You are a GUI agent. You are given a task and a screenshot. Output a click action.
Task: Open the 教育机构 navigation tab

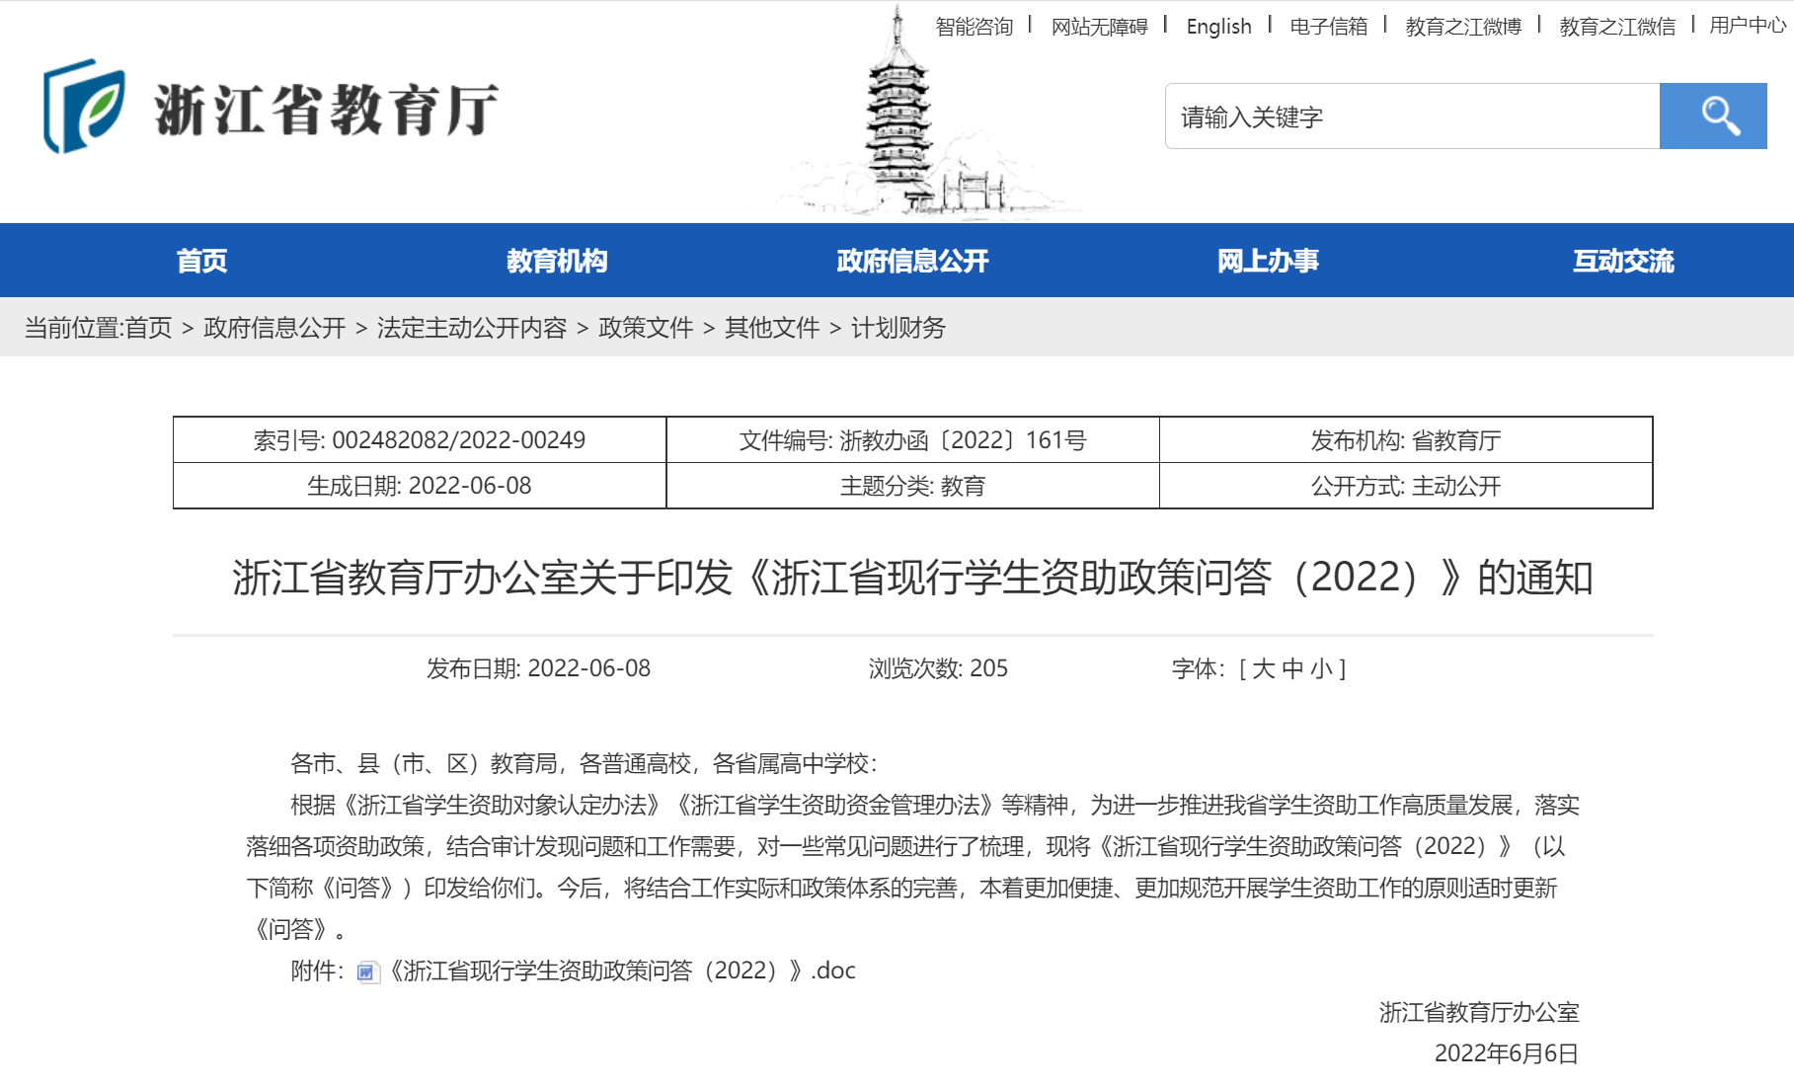(x=557, y=261)
